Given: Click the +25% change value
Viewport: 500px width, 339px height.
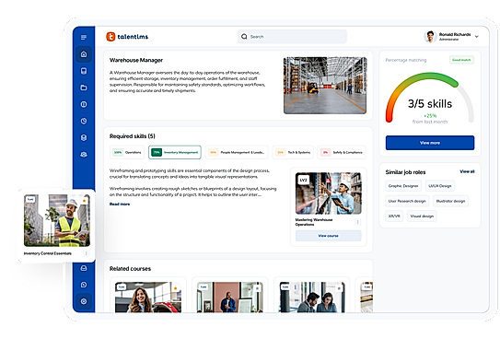Looking at the screenshot, I should pos(430,116).
